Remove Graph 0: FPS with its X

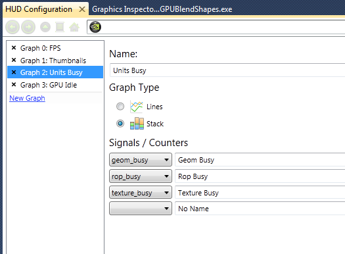click(x=14, y=48)
